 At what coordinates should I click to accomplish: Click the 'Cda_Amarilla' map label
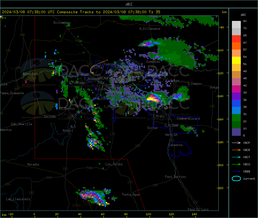[x=21, y=124]
